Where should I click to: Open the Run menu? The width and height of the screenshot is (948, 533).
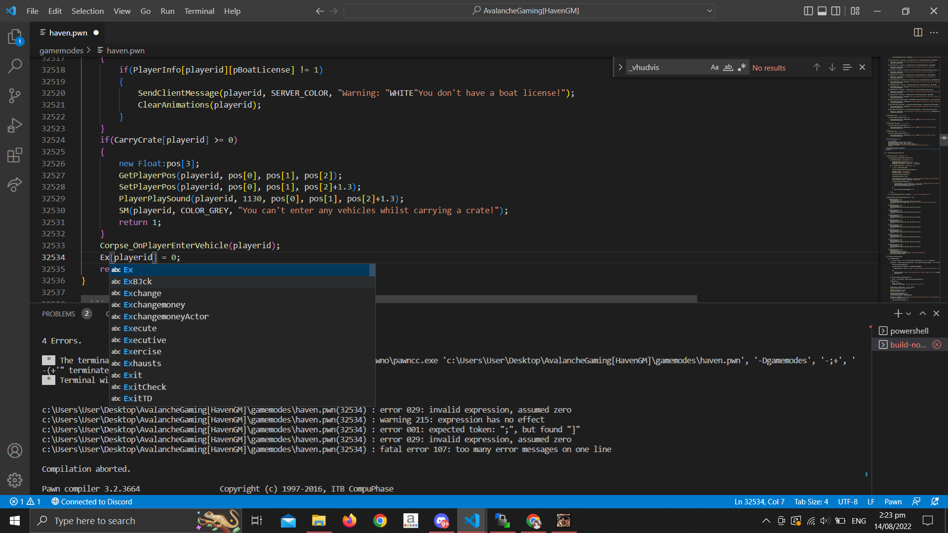[x=167, y=11]
